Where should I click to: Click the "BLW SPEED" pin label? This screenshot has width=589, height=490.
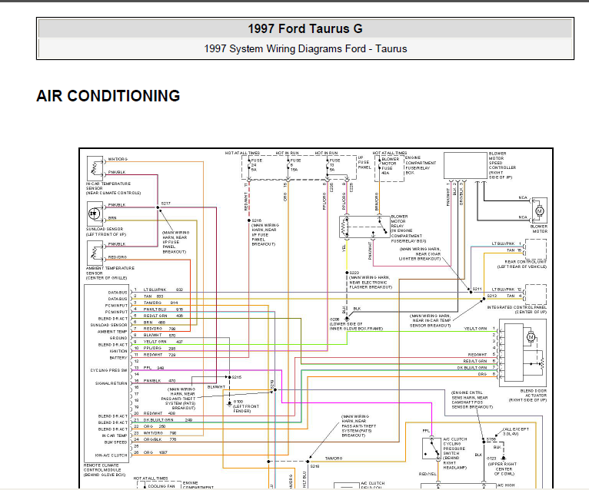click(x=115, y=442)
